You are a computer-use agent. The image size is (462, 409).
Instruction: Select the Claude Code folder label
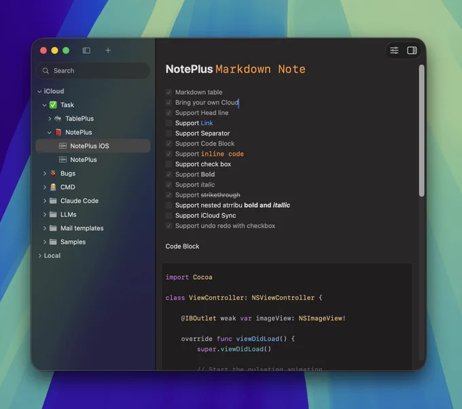79,201
